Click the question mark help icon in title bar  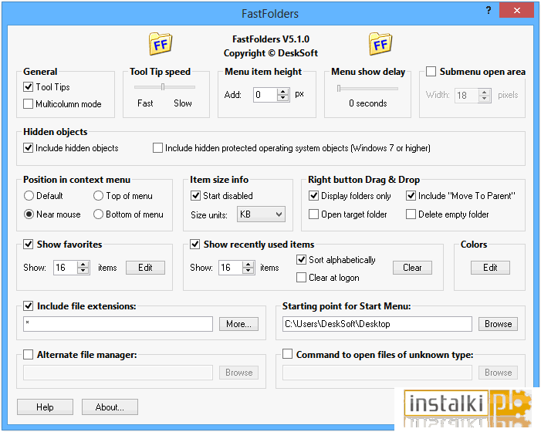(489, 10)
